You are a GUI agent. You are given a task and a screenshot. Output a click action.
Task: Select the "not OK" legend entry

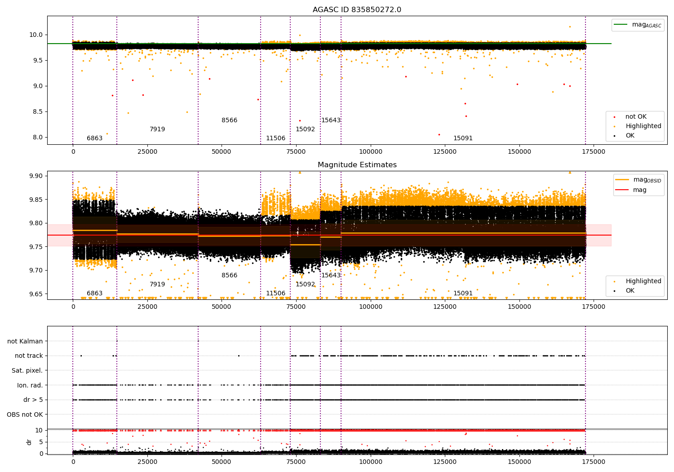pos(636,117)
